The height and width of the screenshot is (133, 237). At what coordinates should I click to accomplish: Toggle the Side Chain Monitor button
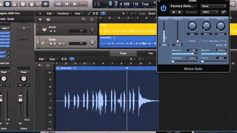225,45
